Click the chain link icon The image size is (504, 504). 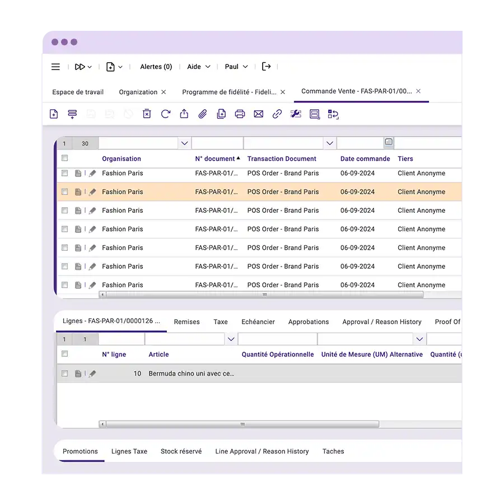click(x=277, y=114)
